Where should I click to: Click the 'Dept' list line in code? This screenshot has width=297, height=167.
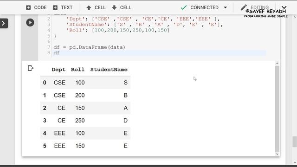tap(143, 19)
